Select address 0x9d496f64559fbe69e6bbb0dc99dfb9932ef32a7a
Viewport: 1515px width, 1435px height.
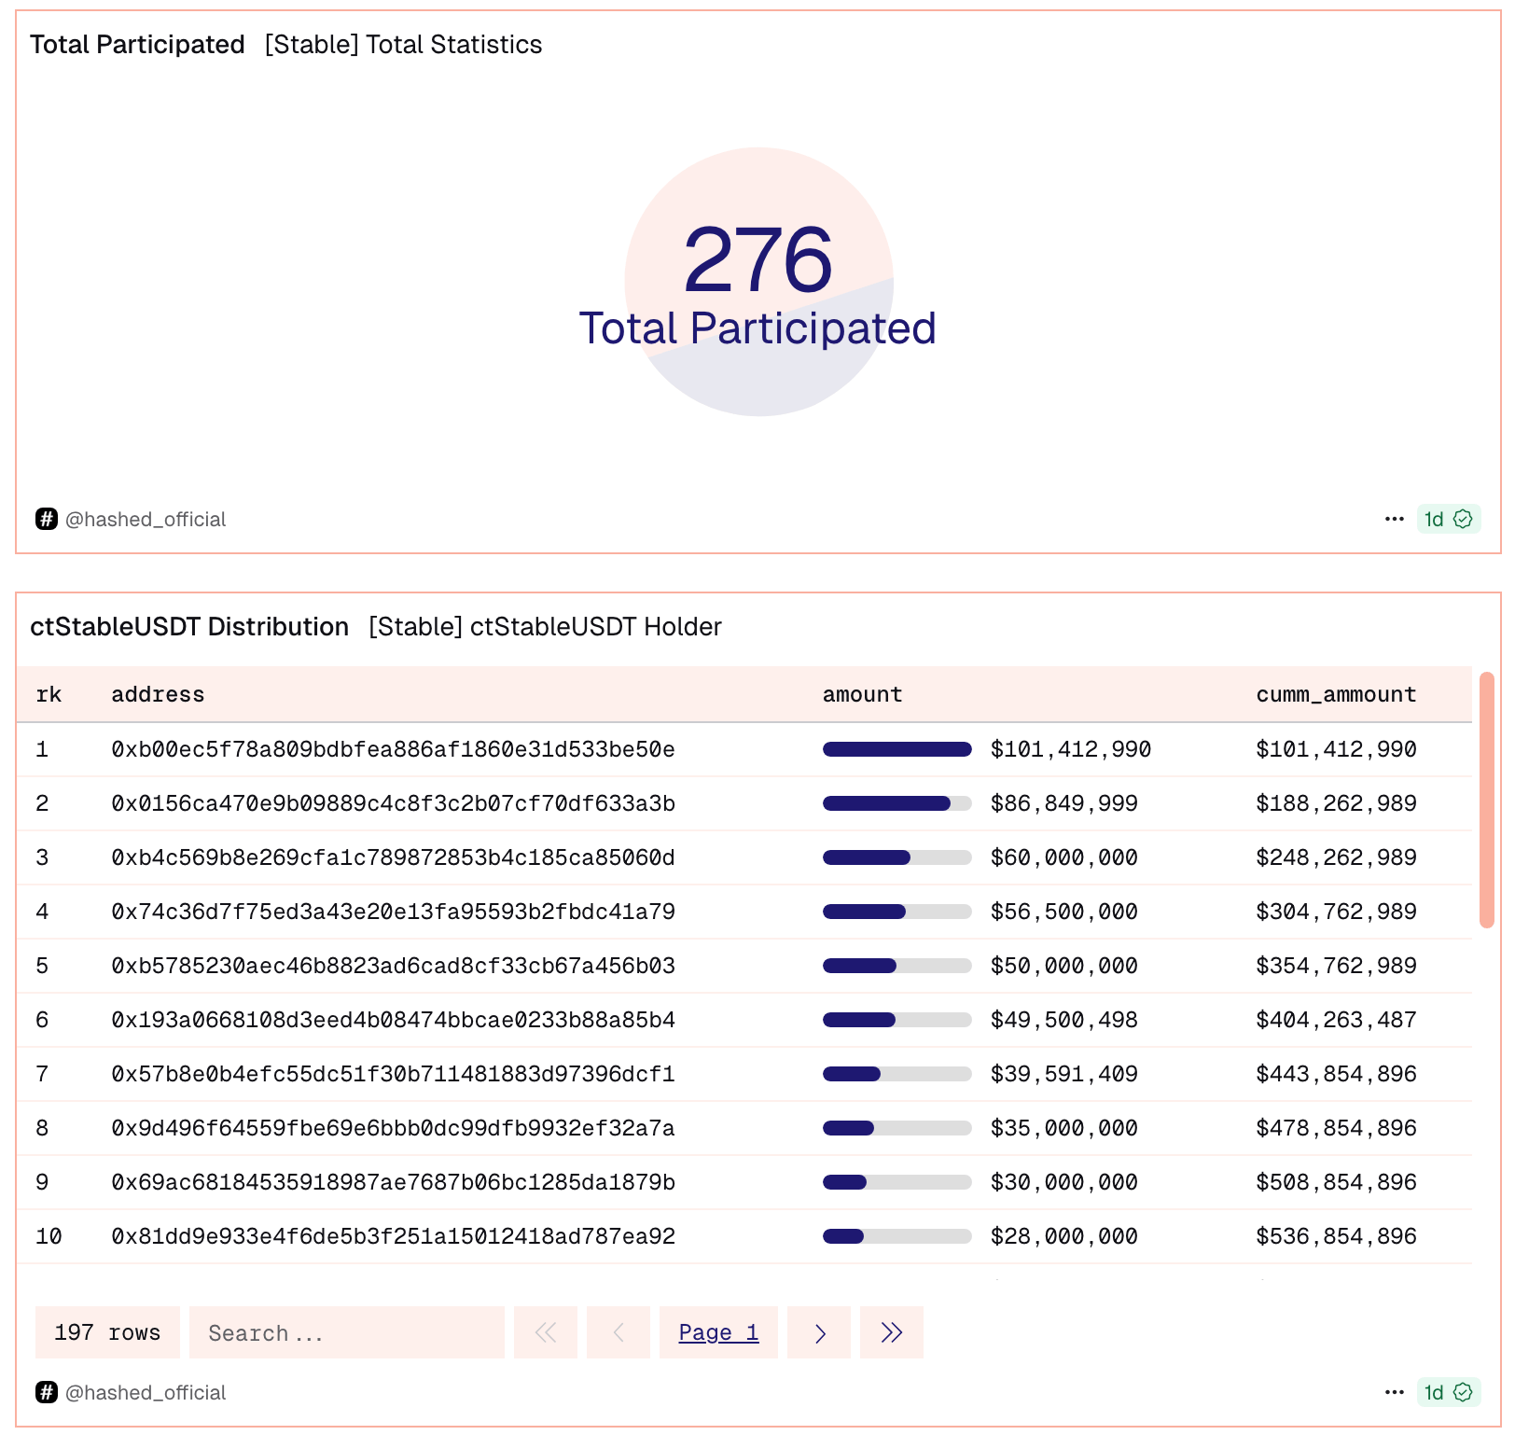click(x=393, y=1128)
